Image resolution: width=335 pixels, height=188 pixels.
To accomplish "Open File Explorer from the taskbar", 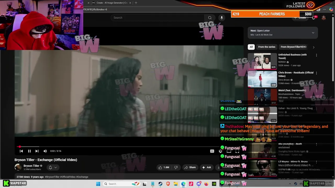I will click(x=176, y=184).
